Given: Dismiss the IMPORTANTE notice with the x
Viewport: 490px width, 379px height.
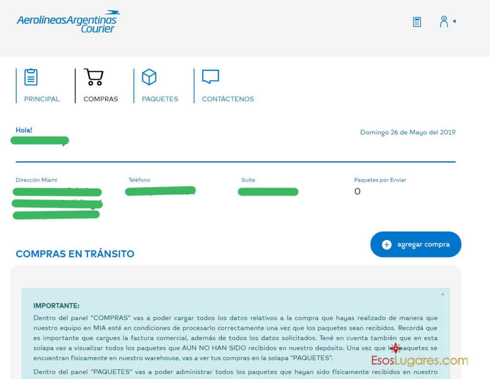Looking at the screenshot, I should coord(443,294).
